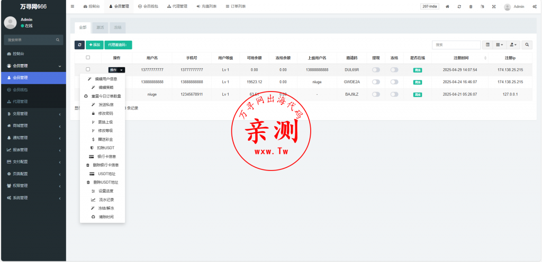This screenshot has height=262, width=542.
Task: Expand 通知管理 in the sidebar
Action: point(33,138)
